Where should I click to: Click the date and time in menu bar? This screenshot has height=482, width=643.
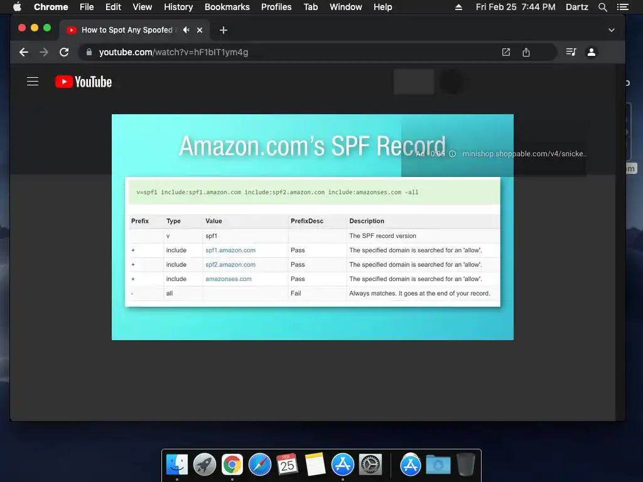click(x=516, y=7)
